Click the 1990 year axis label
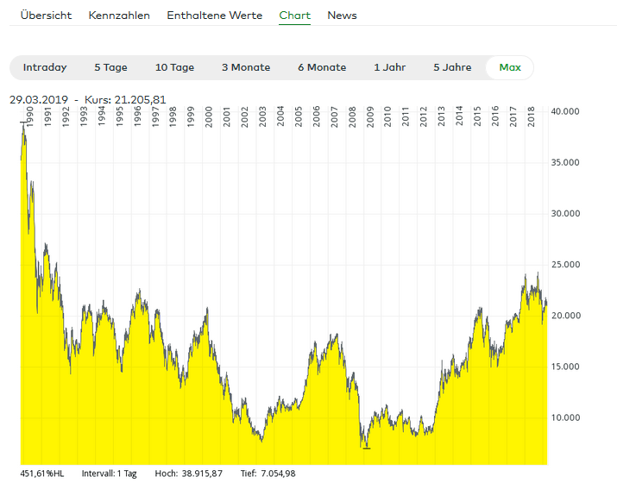Viewport: 617px width, 483px height. (x=30, y=116)
